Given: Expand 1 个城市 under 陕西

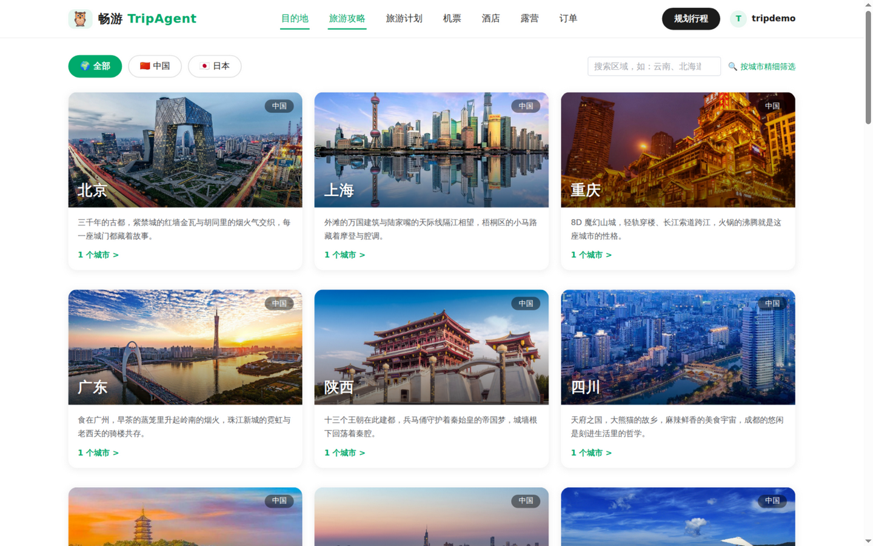Looking at the screenshot, I should pos(344,453).
